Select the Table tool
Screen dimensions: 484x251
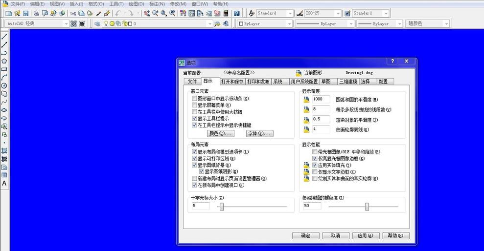point(4,175)
